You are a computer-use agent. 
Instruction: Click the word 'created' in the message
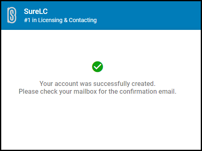tap(143, 83)
